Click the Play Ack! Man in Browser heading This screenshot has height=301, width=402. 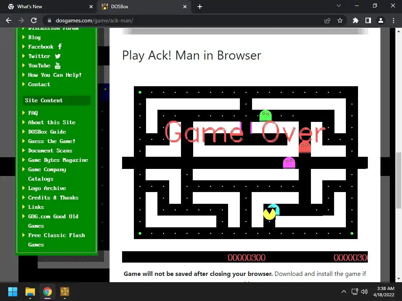tap(192, 55)
